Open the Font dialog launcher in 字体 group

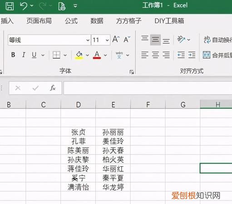tap(132, 72)
